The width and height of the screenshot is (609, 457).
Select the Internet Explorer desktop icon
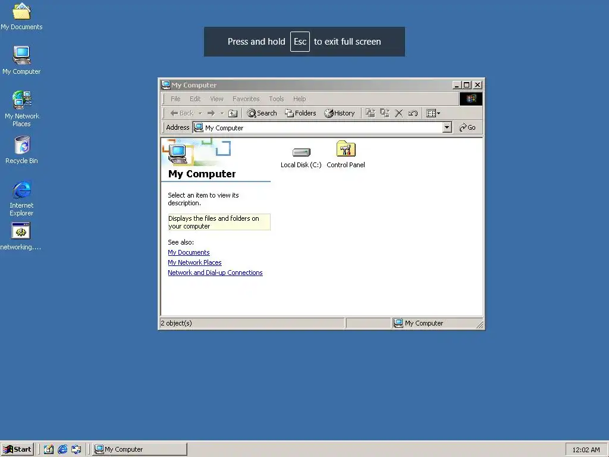click(x=21, y=198)
